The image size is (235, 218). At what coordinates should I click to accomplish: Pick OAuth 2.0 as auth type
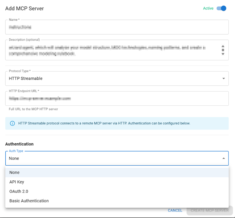pos(19,191)
